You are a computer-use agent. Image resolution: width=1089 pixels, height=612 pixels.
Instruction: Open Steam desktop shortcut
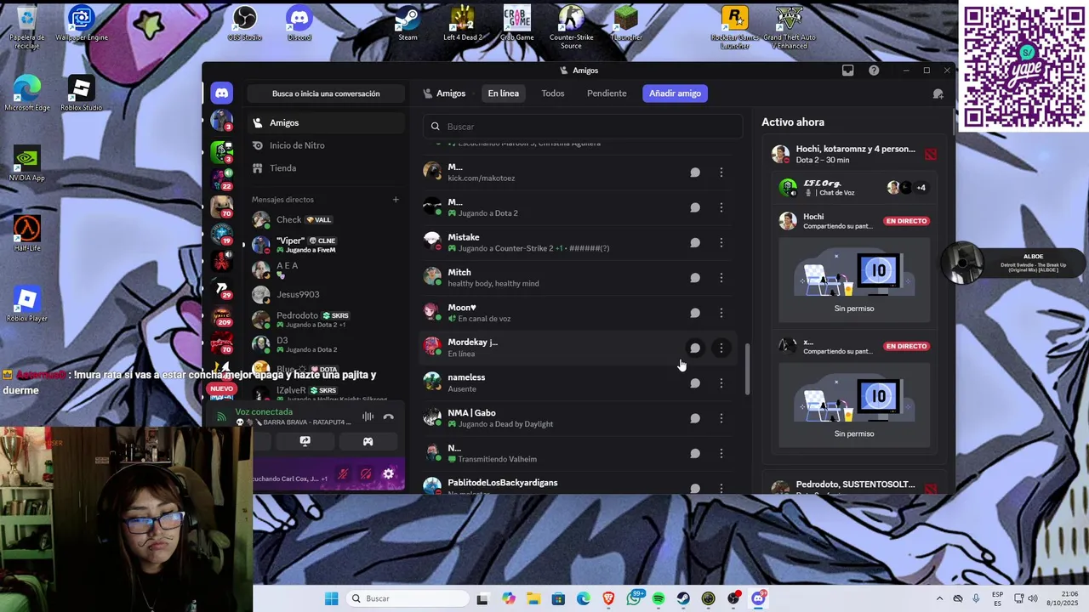point(408,24)
